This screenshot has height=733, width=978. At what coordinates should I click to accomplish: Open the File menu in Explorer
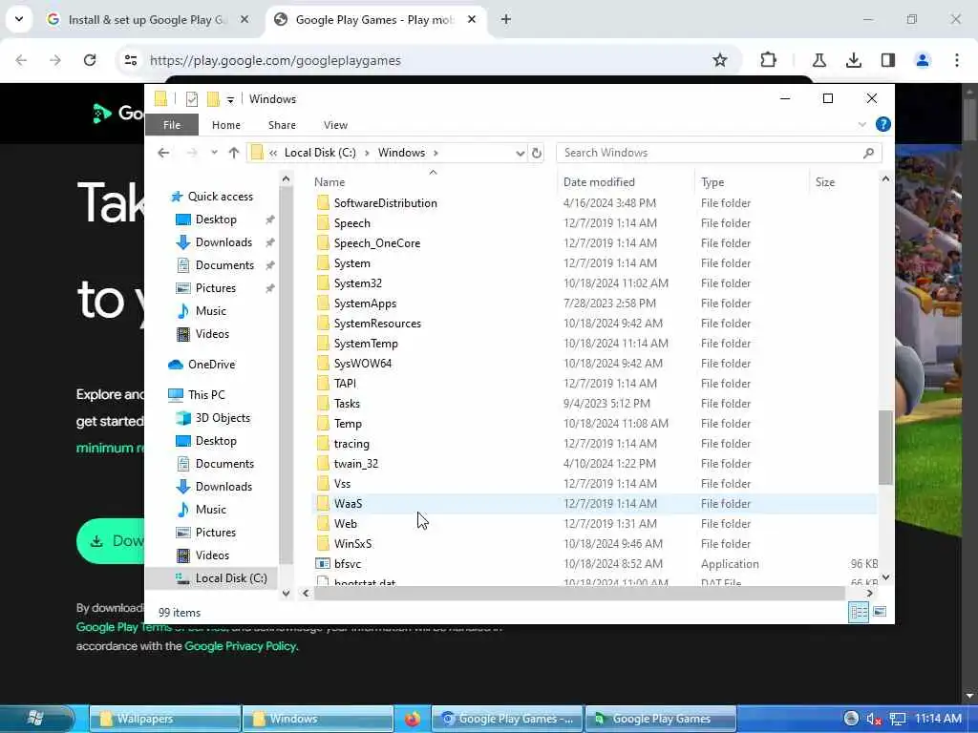172,125
